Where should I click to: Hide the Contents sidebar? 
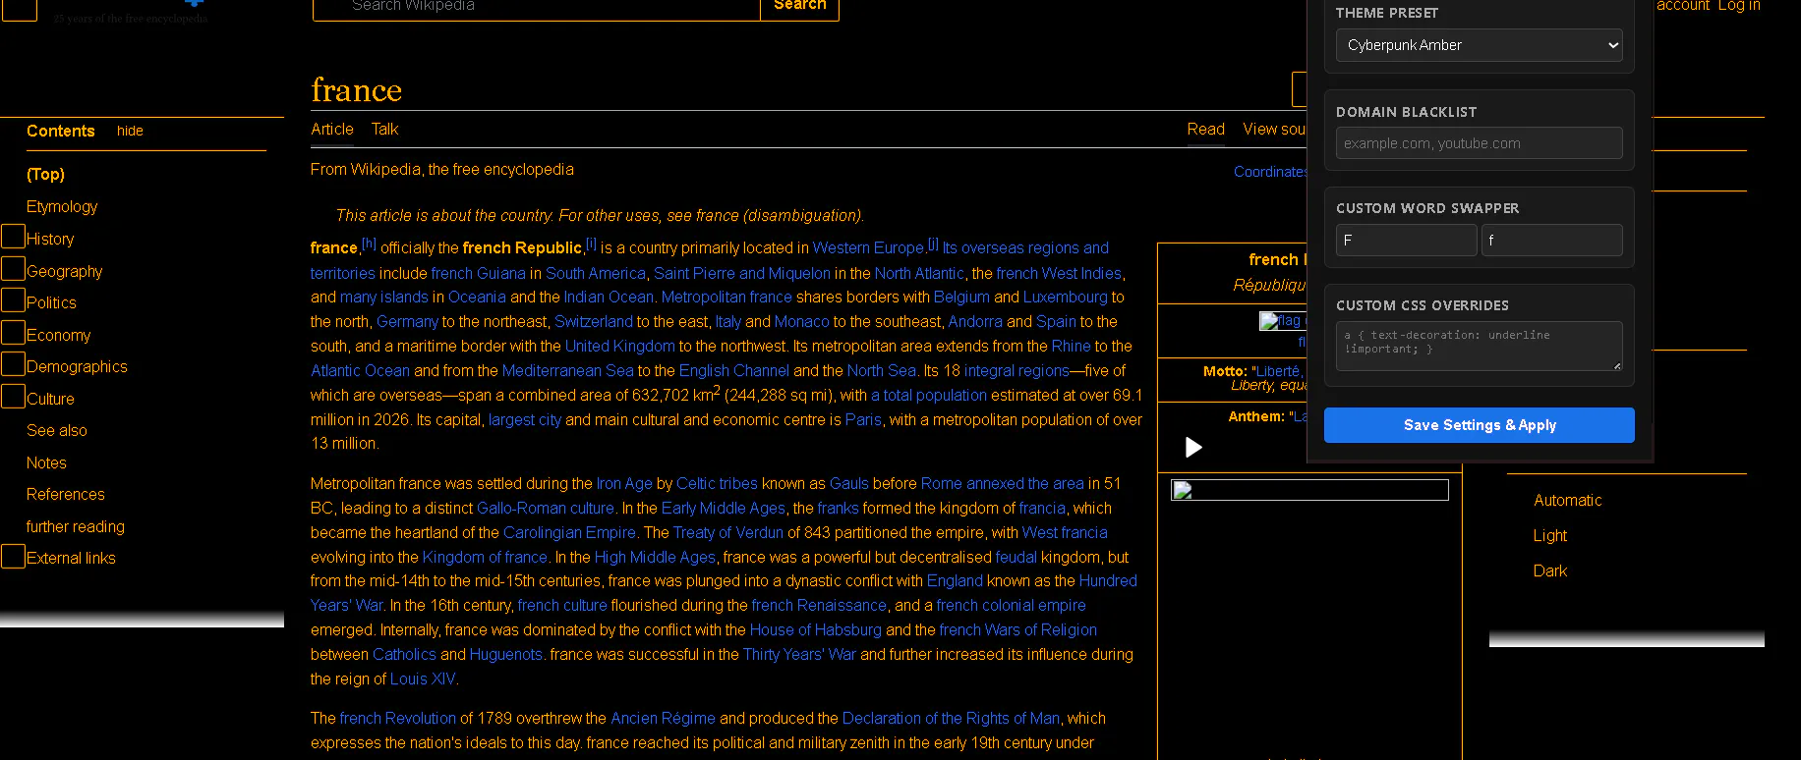click(x=130, y=131)
